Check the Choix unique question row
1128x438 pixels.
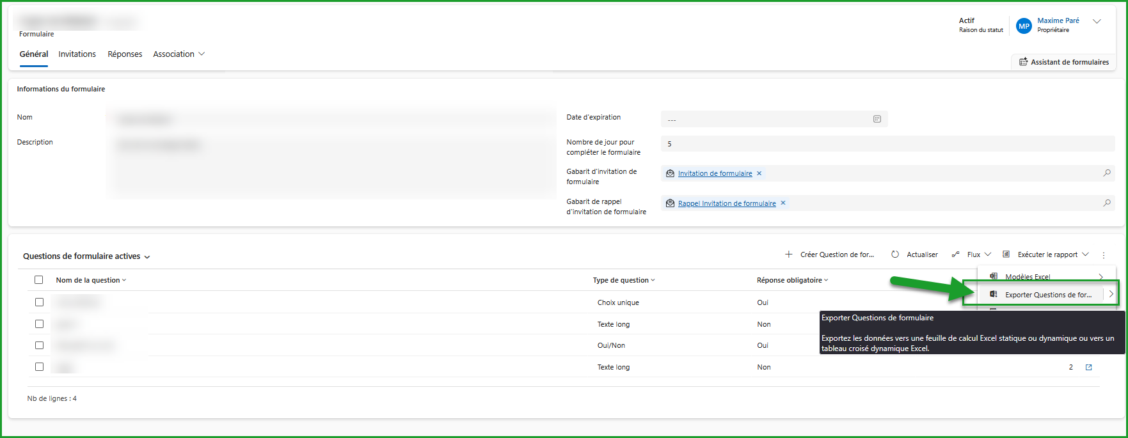pyautogui.click(x=39, y=302)
